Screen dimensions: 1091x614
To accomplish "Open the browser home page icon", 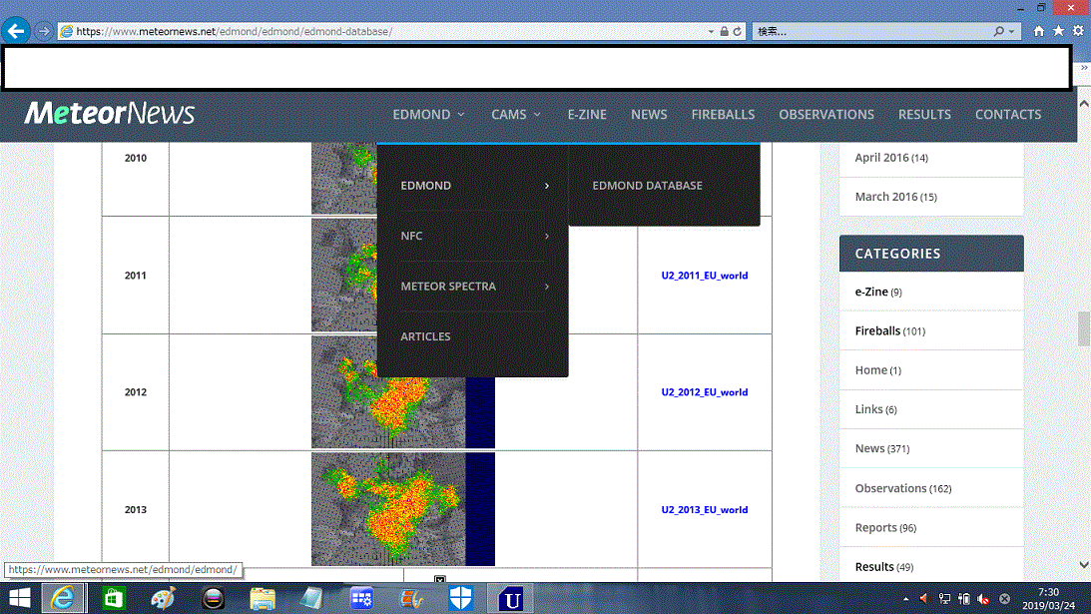I will pyautogui.click(x=1039, y=31).
